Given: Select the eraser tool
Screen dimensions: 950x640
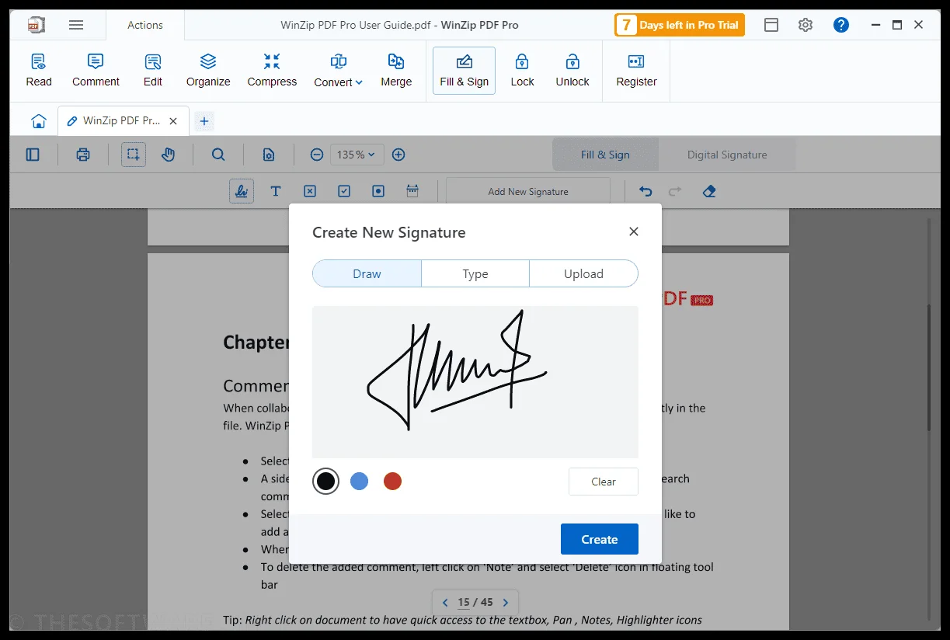Looking at the screenshot, I should click(x=708, y=191).
